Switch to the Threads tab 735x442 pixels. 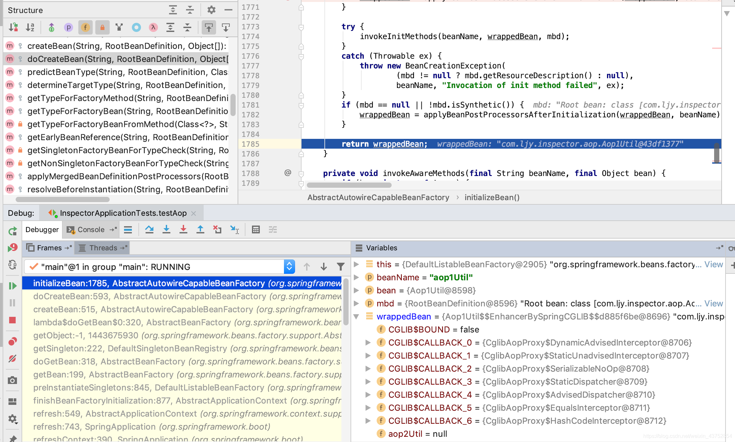103,248
